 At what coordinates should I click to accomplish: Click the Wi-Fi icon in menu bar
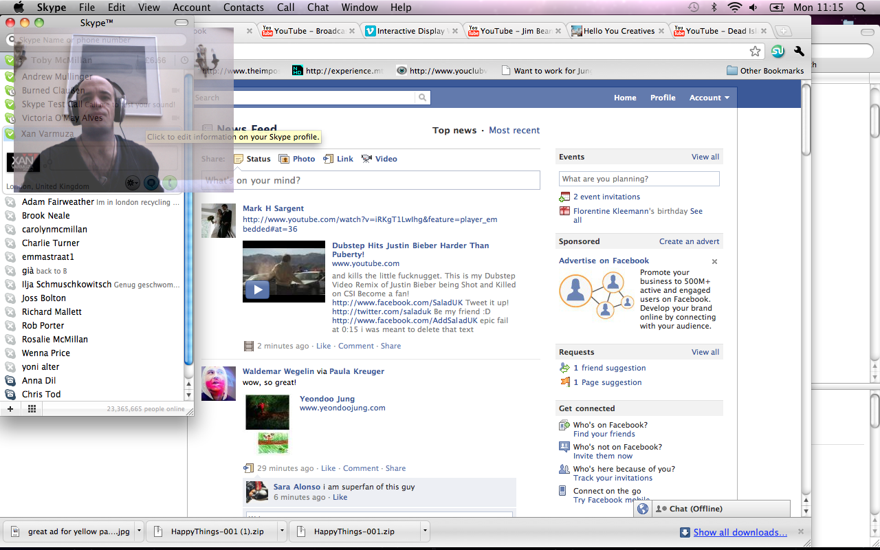(734, 8)
